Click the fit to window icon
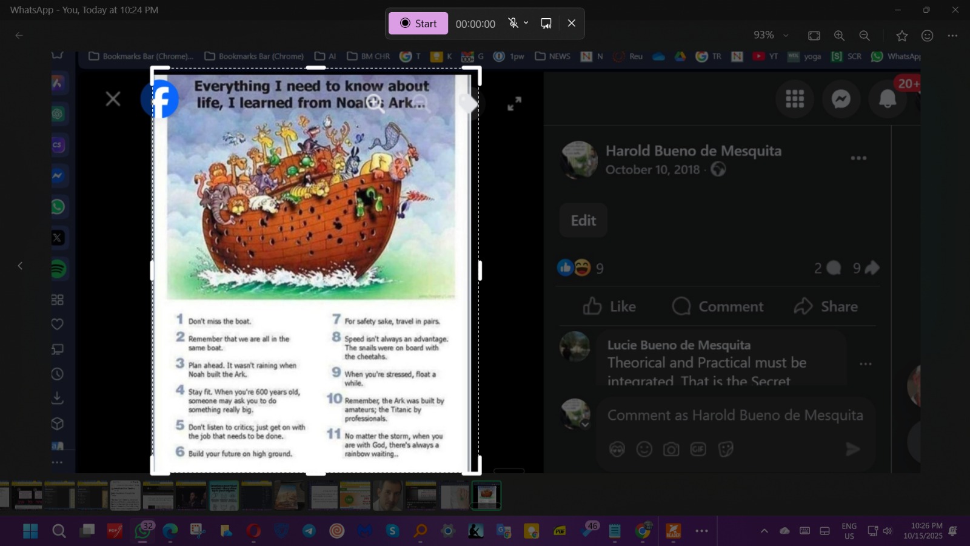The image size is (970, 546). pyautogui.click(x=814, y=36)
